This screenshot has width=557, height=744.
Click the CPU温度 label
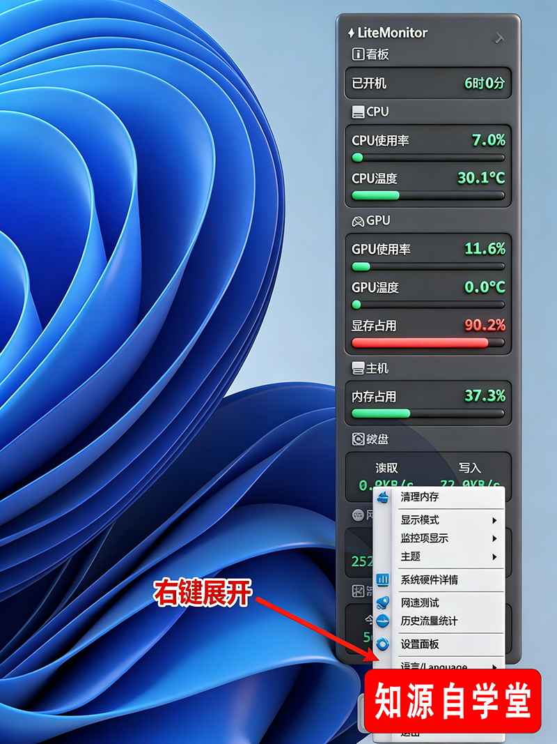tap(374, 179)
